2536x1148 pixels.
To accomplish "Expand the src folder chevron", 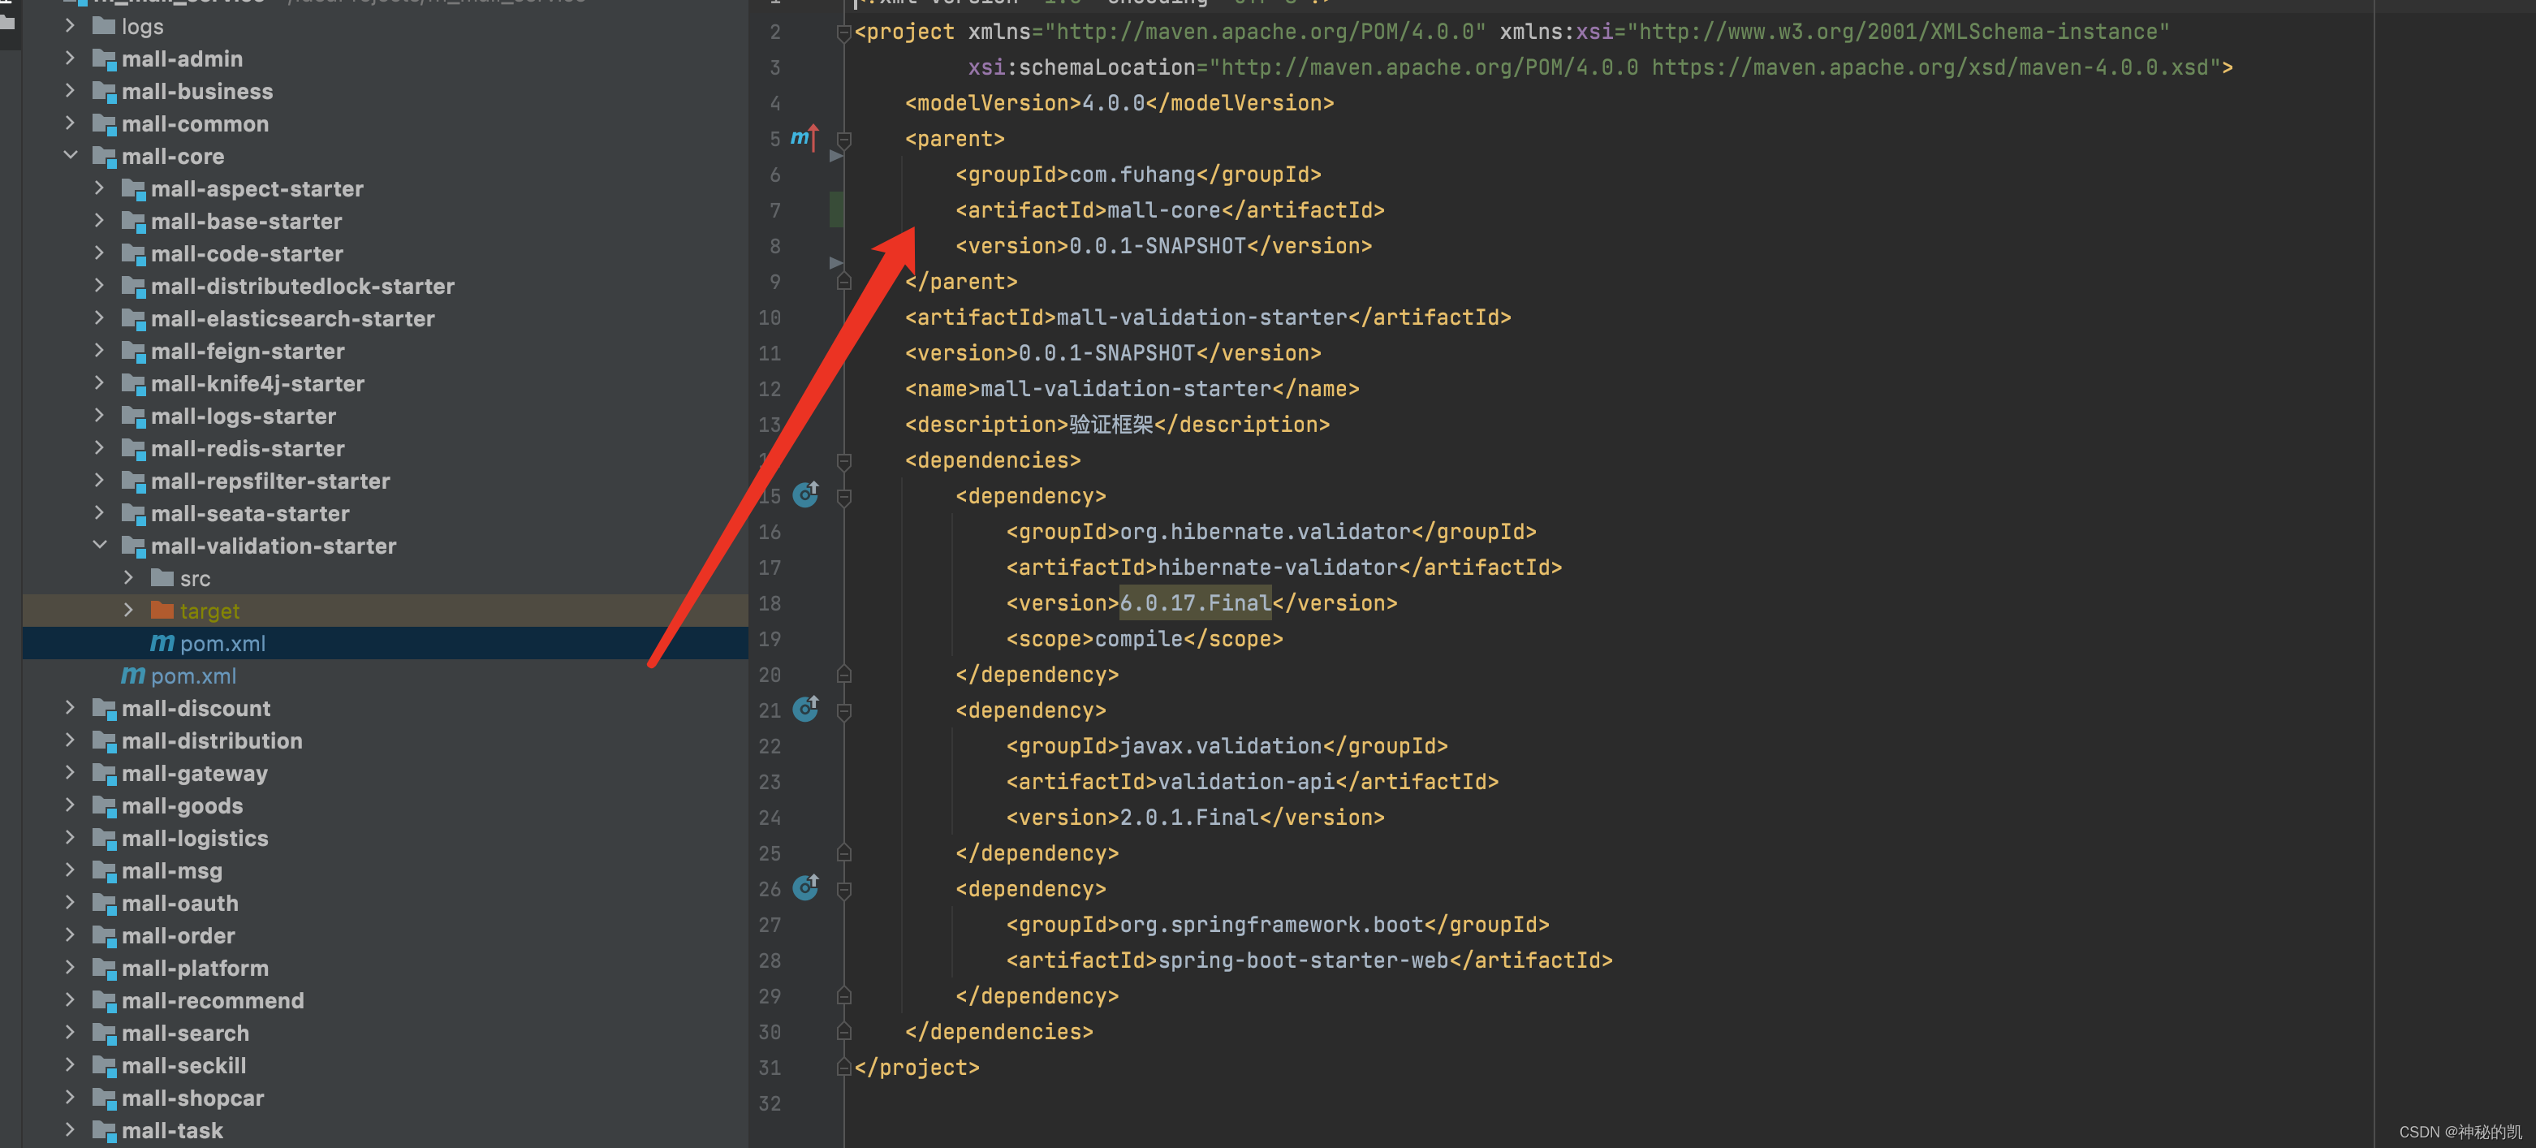I will (129, 578).
